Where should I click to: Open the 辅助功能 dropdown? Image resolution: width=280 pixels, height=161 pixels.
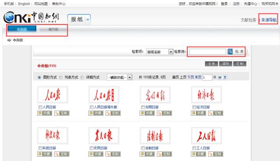tap(119, 77)
